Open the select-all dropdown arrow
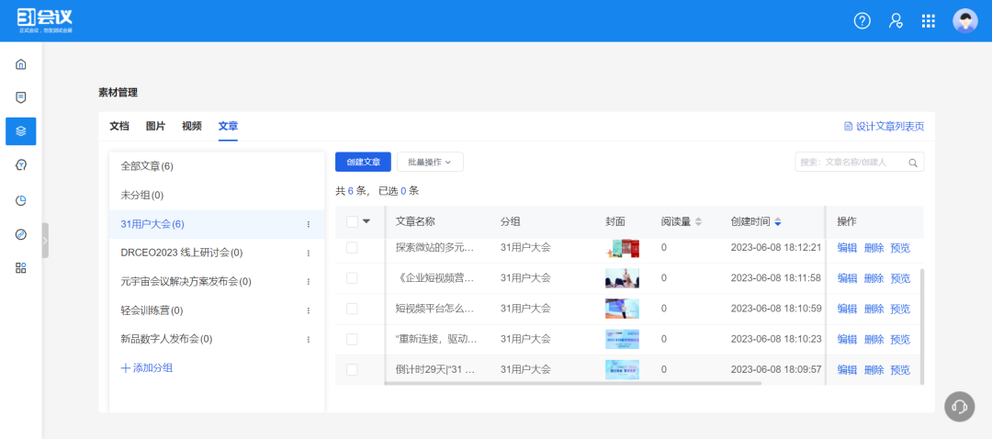The width and height of the screenshot is (992, 439). click(366, 221)
